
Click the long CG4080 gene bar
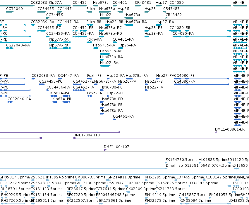click(x=200, y=6)
